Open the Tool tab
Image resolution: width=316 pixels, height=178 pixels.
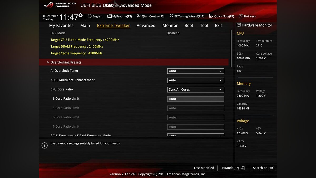204,26
